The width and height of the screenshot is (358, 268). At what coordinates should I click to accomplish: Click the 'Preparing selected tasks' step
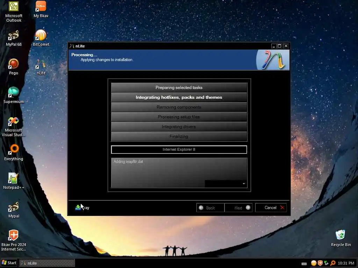click(x=179, y=88)
